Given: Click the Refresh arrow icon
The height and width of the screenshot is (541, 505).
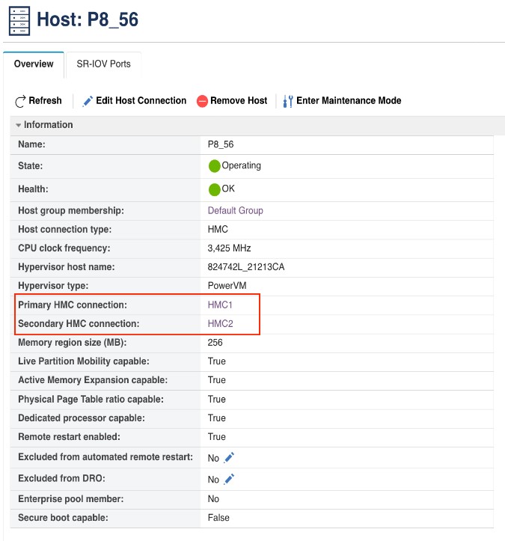Looking at the screenshot, I should point(20,101).
